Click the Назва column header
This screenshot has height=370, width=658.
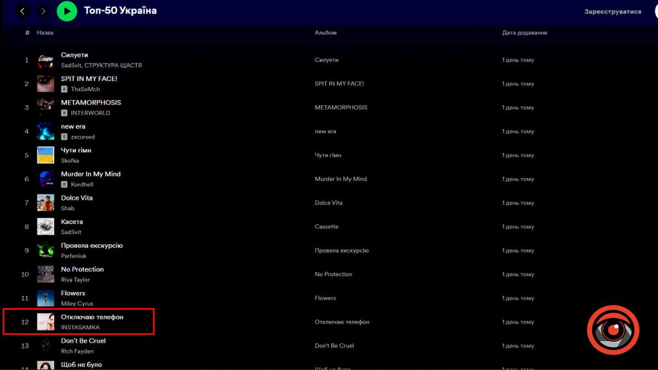coord(45,33)
